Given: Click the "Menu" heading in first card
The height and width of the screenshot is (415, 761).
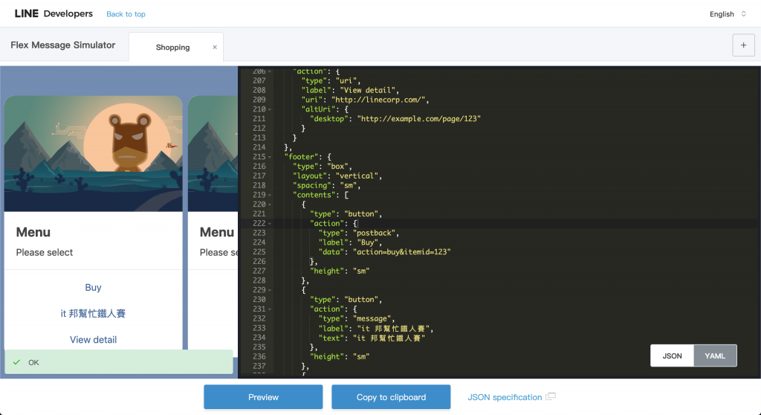Looking at the screenshot, I should coord(33,232).
